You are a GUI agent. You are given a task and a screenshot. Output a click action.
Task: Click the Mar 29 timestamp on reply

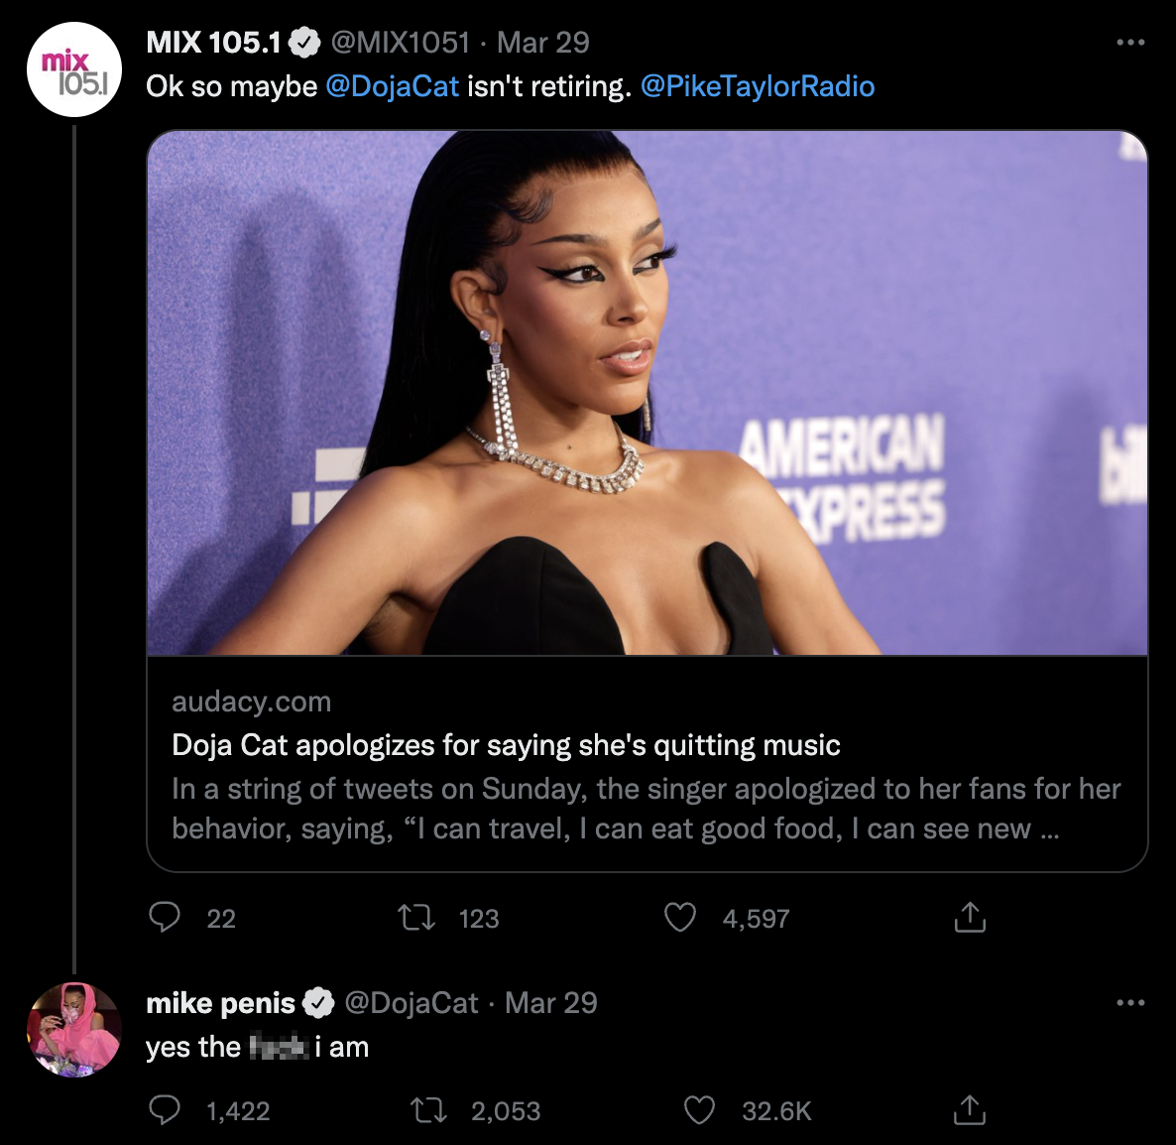point(550,1003)
